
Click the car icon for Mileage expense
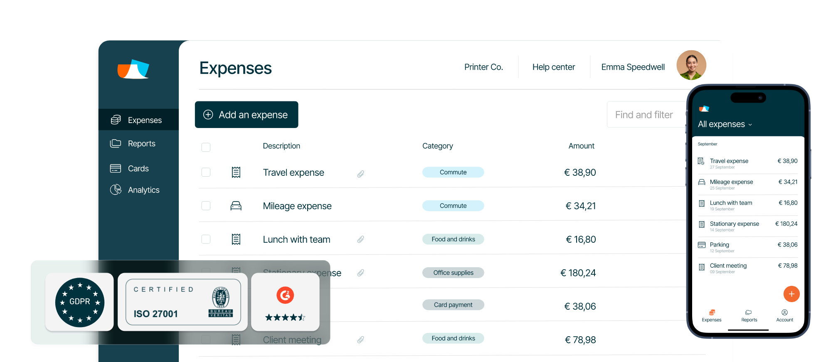236,206
